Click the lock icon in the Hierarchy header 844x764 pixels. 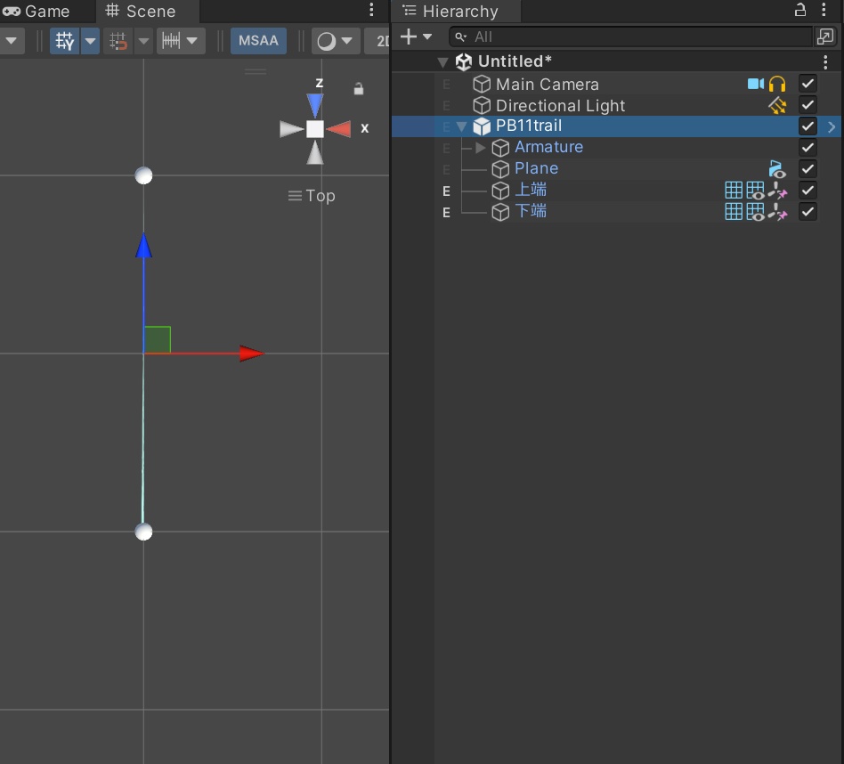click(x=800, y=8)
